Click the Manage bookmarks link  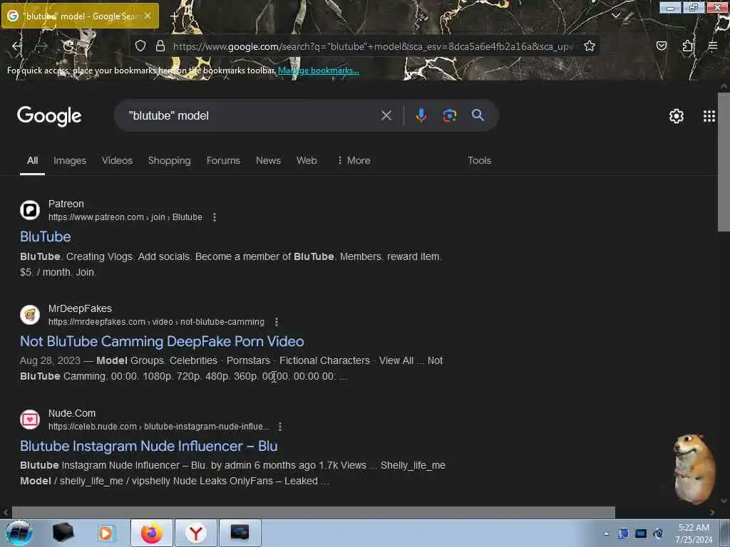(x=319, y=71)
